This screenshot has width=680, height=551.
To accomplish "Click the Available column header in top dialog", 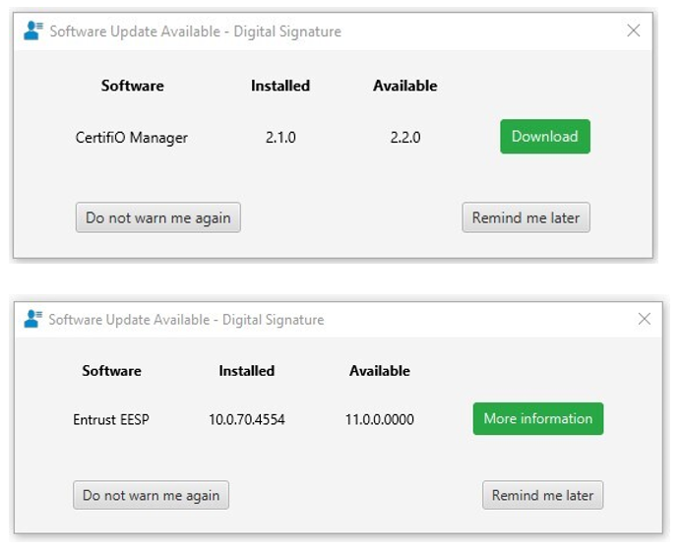I will click(405, 86).
